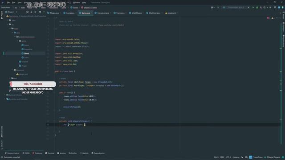This screenshot has width=285, height=160.
Task: Select the Plugin class in project tree
Action: click(24, 66)
